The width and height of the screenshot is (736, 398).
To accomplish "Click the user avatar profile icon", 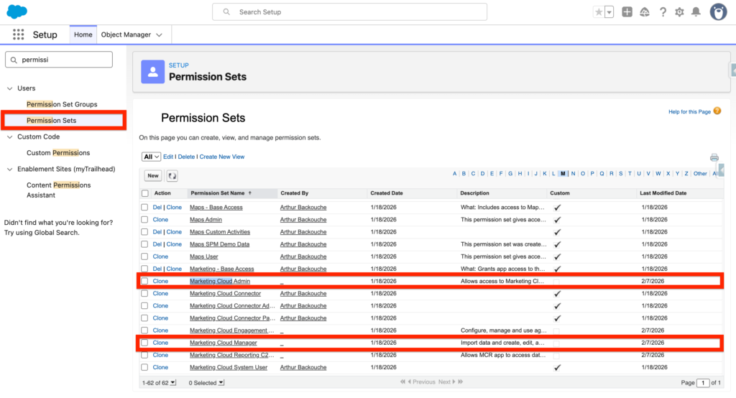I will click(x=717, y=12).
